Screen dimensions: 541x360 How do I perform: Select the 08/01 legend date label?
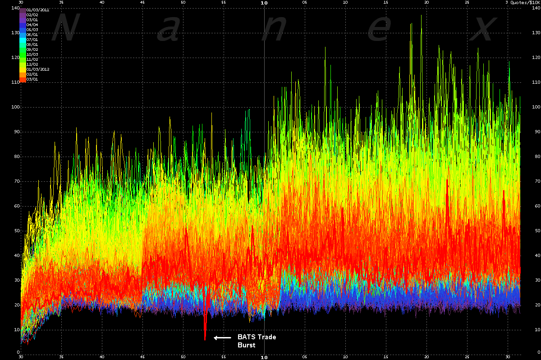[x=32, y=45]
